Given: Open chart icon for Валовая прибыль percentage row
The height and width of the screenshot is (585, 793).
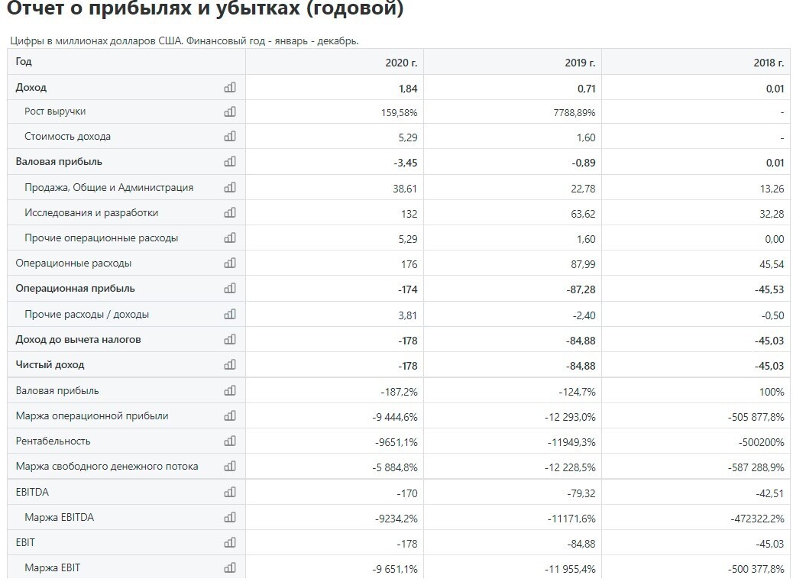Looking at the screenshot, I should click(x=230, y=390).
